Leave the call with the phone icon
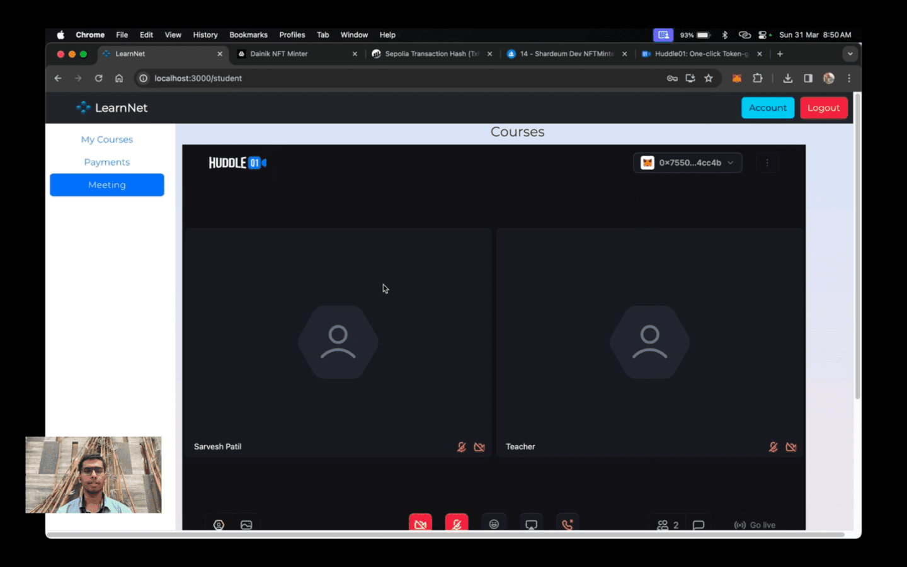The height and width of the screenshot is (567, 907). point(568,524)
